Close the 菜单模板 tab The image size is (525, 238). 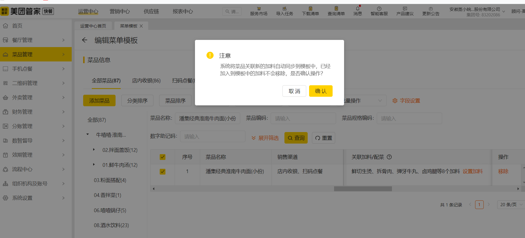[x=141, y=26]
